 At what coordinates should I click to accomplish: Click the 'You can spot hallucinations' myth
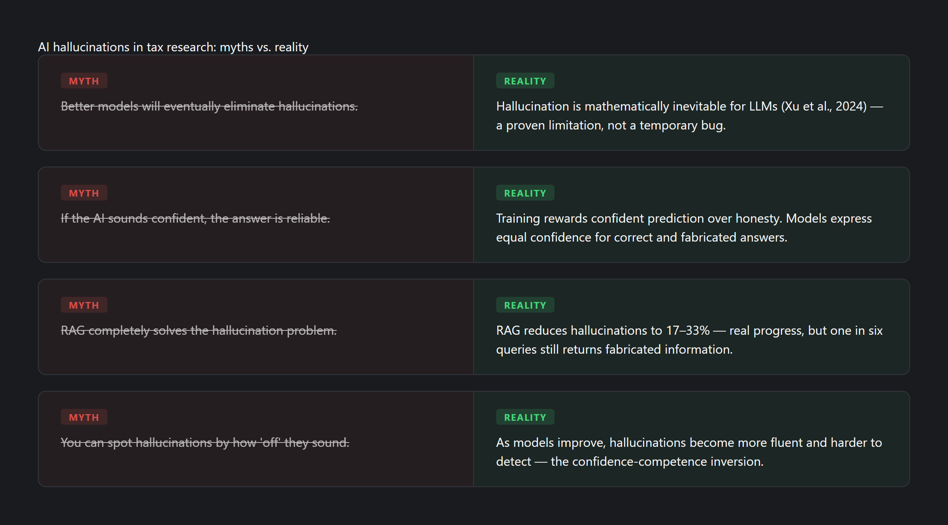205,442
